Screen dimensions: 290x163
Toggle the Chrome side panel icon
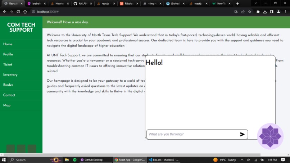[272, 12]
